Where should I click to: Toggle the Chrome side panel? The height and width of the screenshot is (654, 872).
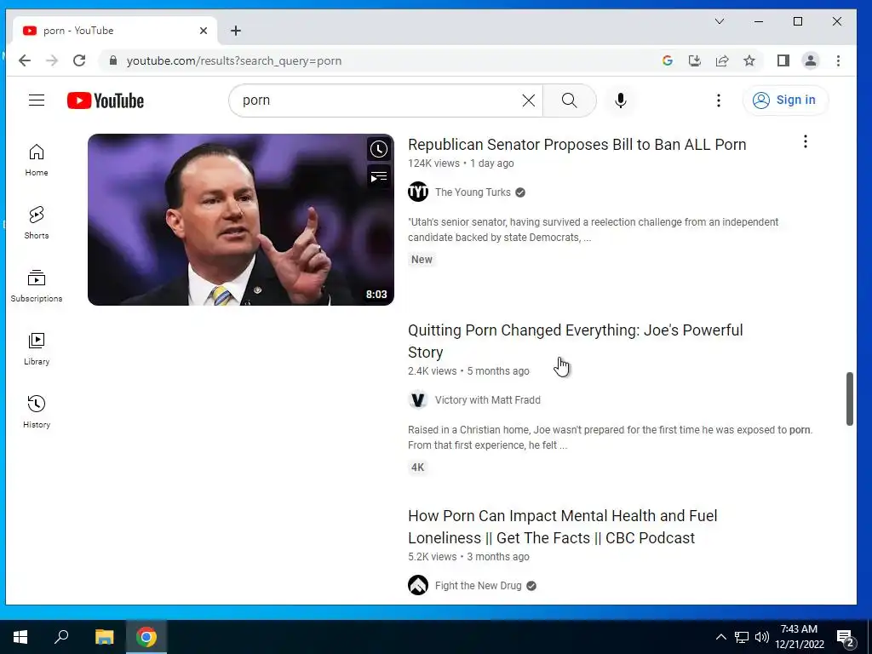pyautogui.click(x=783, y=60)
